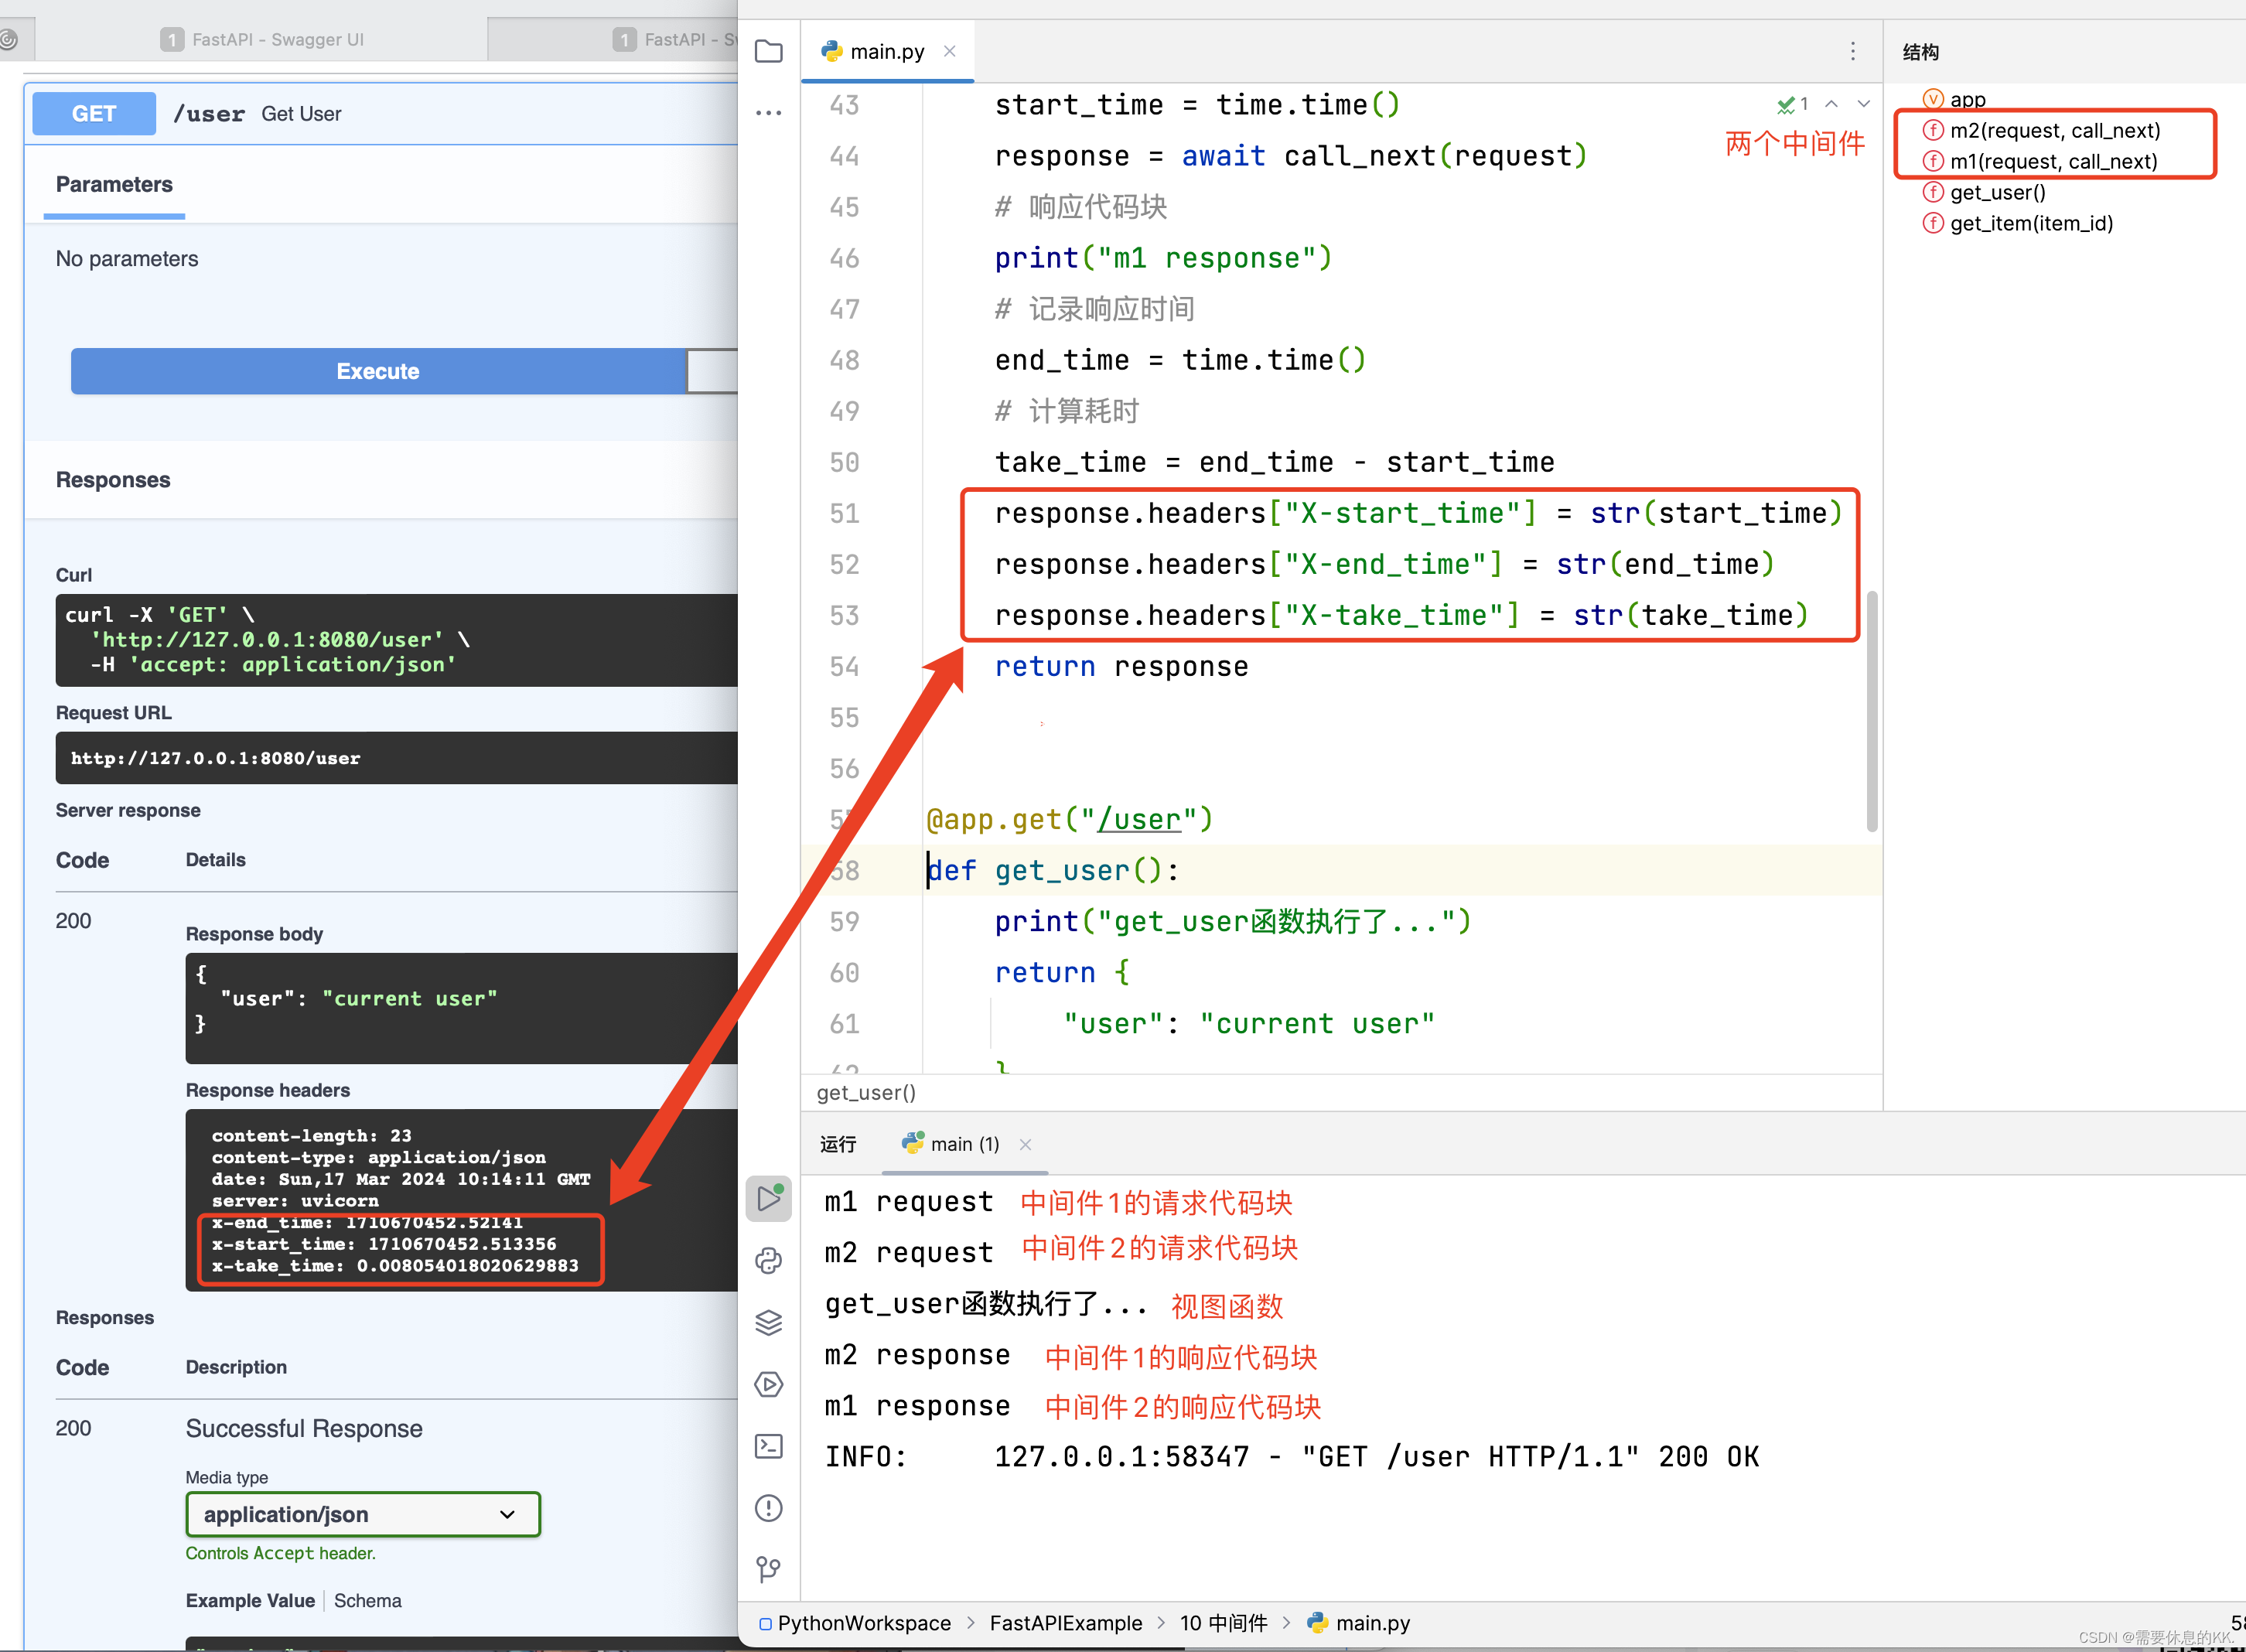Click the 'm2 response' console output line
This screenshot has width=2246, height=1652.
point(917,1355)
